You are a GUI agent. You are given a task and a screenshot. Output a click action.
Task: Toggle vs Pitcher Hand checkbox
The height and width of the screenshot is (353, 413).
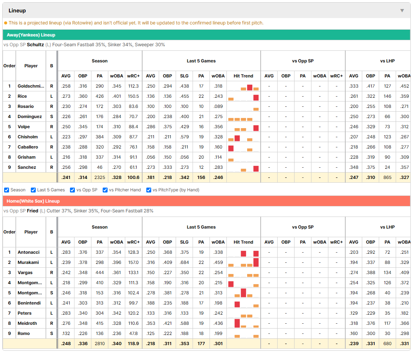(x=105, y=190)
